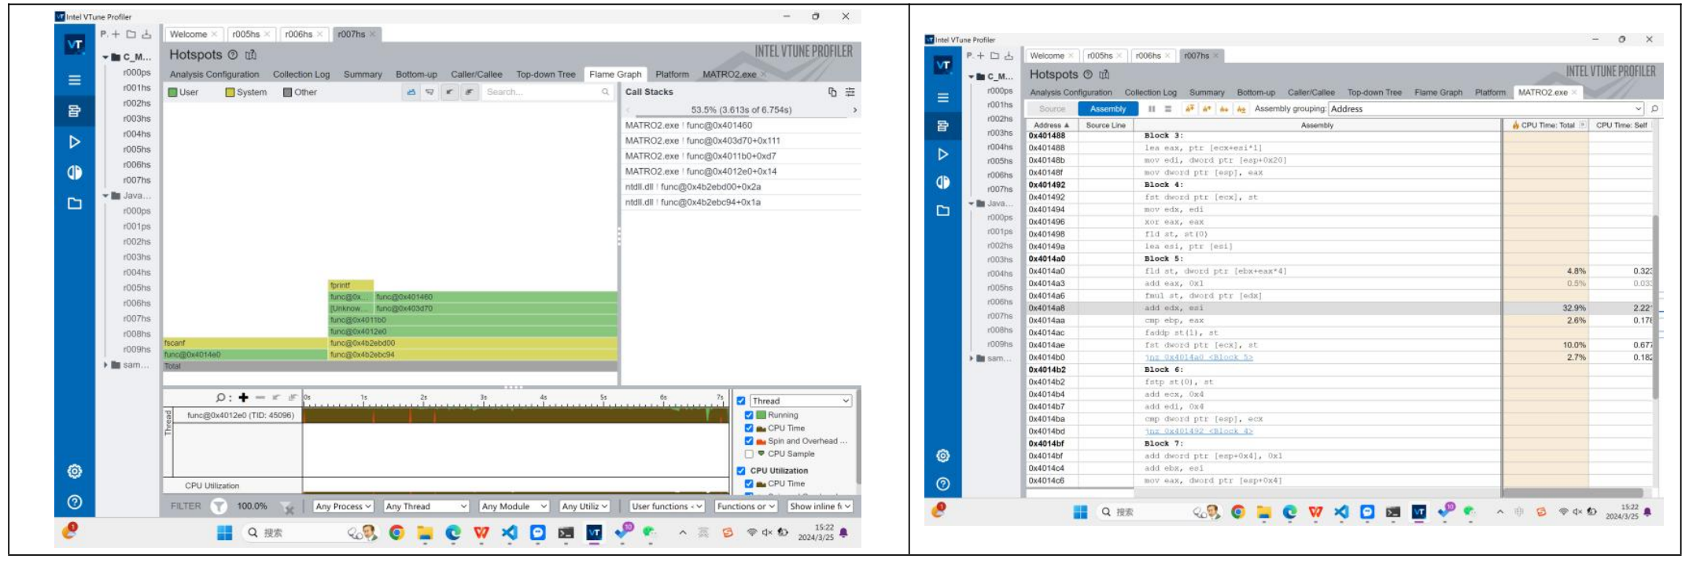Screen dimensions: 1689x562
Task: Toggle the Spin and Overhead checkbox
Action: pos(749,441)
